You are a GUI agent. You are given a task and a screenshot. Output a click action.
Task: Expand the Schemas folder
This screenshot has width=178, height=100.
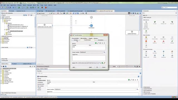click(5, 34)
